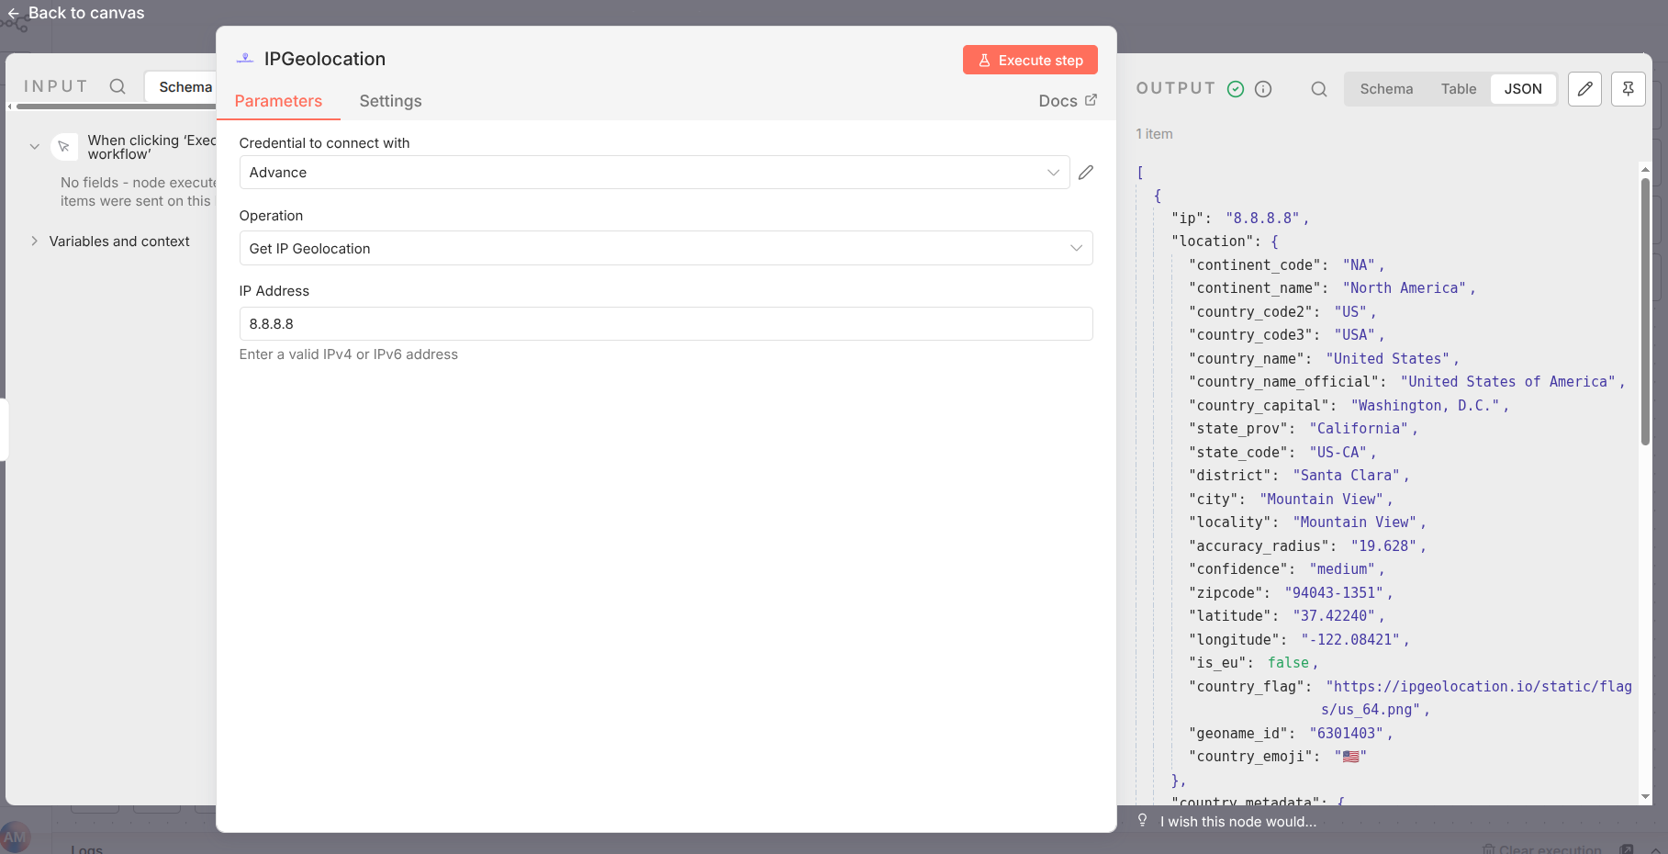Open the Settings tab
The width and height of the screenshot is (1668, 854).
pyautogui.click(x=390, y=101)
